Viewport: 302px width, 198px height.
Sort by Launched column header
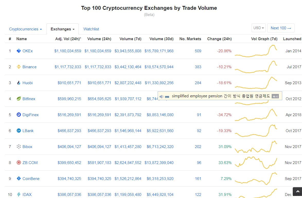point(292,39)
